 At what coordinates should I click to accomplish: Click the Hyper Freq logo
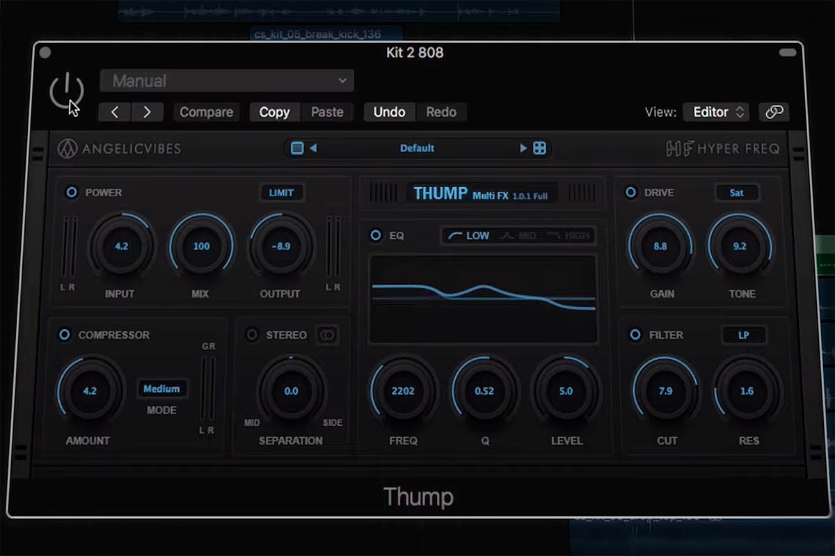(723, 148)
